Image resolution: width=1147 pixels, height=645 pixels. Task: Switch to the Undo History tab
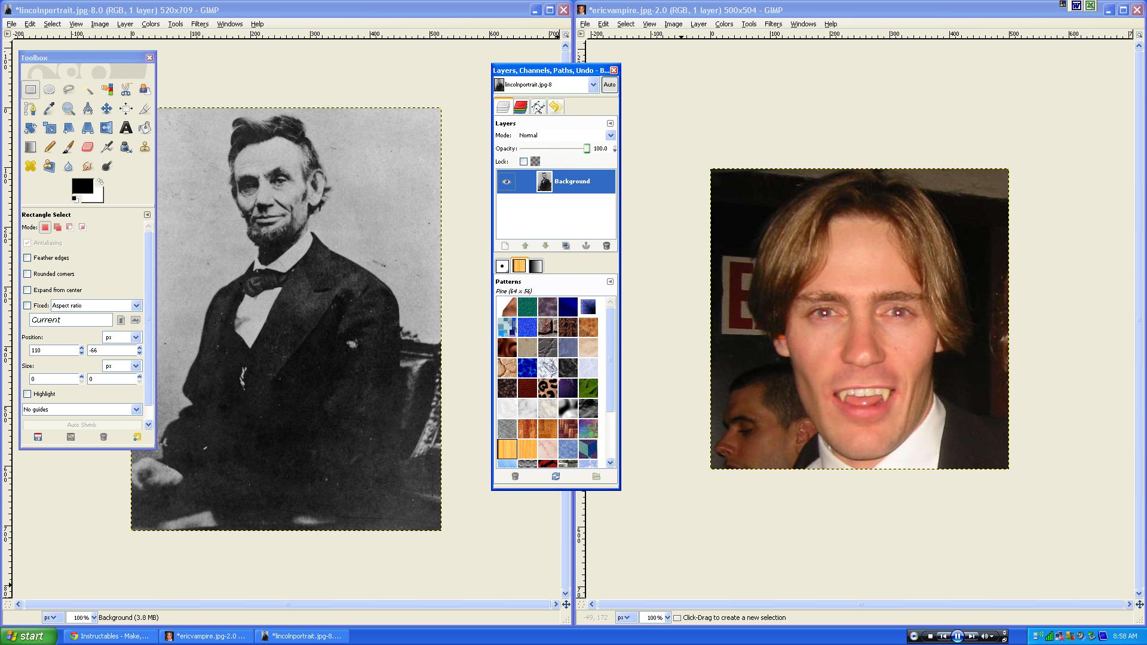(x=555, y=107)
